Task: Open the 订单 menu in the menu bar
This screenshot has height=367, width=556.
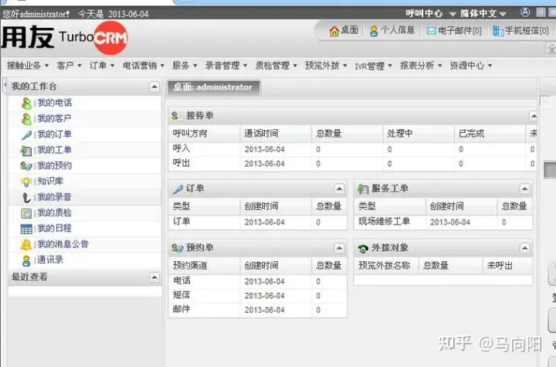Action: [102, 66]
